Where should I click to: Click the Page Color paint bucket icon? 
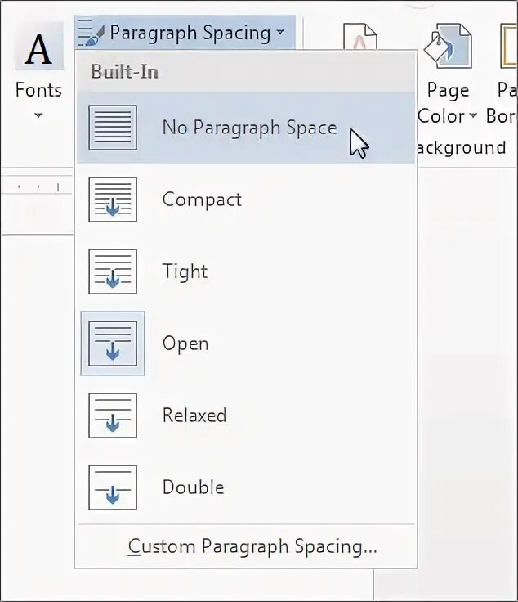pyautogui.click(x=448, y=46)
